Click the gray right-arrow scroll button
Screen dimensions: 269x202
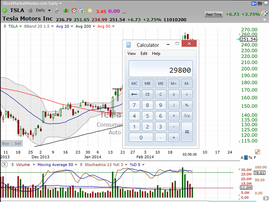265,199
